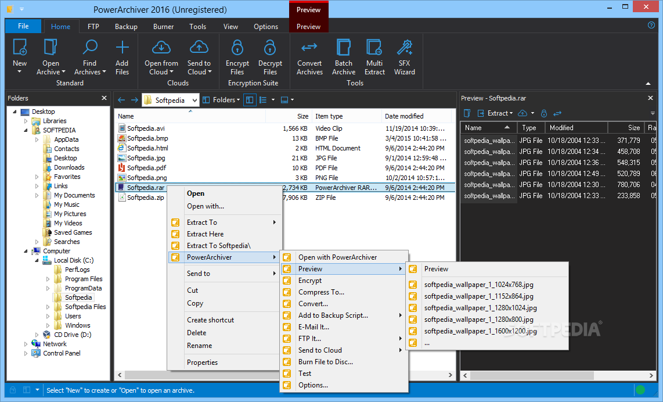This screenshot has width=663, height=402.
Task: Click the list view style icon
Action: (263, 100)
